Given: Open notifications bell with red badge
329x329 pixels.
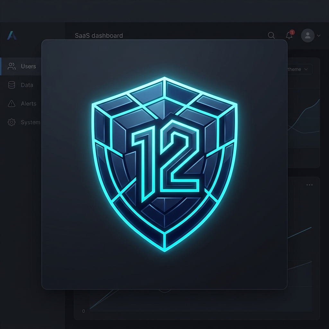Looking at the screenshot, I should [290, 35].
